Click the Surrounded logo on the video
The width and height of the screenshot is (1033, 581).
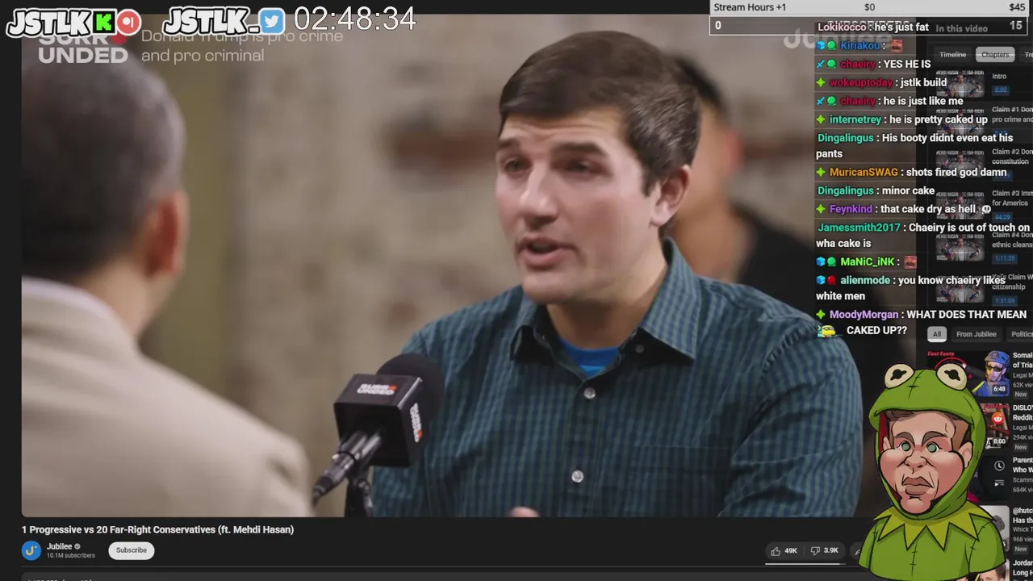pos(82,48)
